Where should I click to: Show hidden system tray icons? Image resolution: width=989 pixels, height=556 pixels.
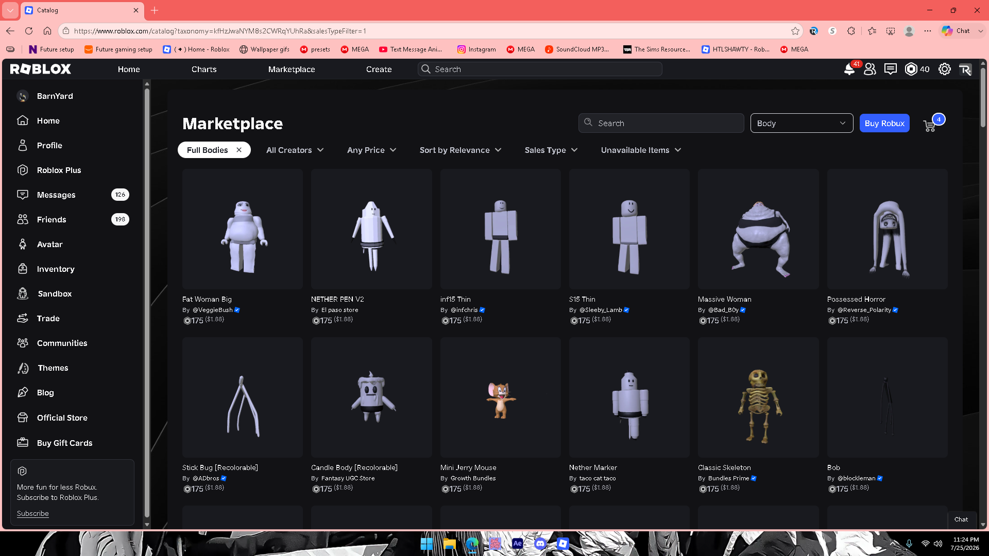[894, 544]
